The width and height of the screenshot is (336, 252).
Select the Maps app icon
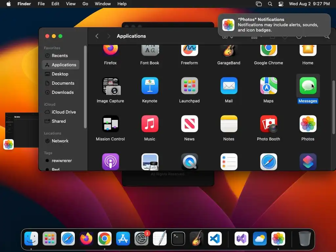pos(268,86)
